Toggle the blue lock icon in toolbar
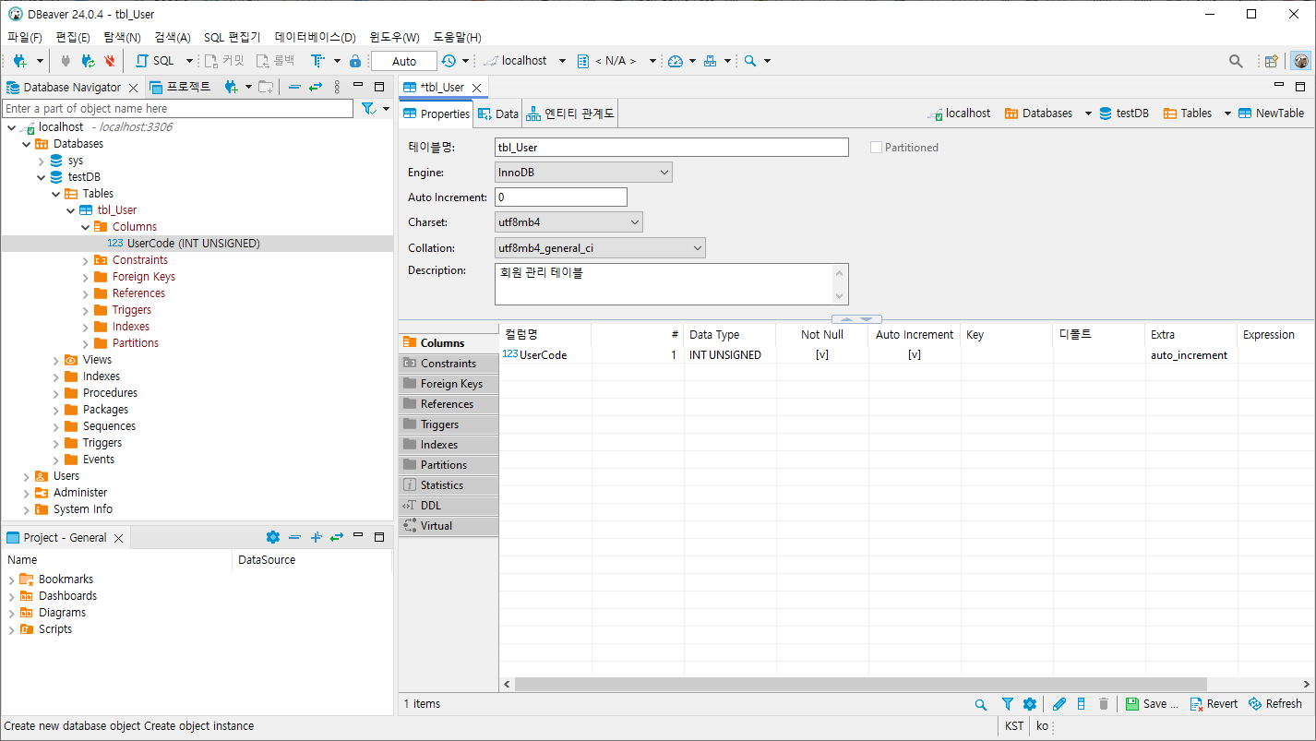Image resolution: width=1316 pixels, height=741 pixels. tap(355, 61)
